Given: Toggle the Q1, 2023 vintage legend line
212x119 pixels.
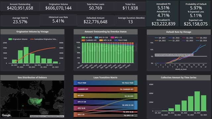Looking at the screenshot, I should pyautogui.click(x=174, y=40).
